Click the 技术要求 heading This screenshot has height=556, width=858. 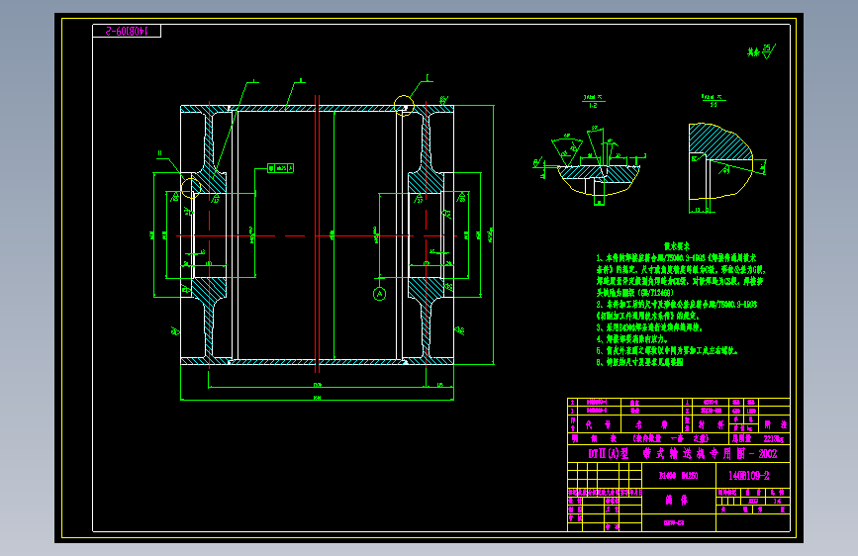click(677, 246)
